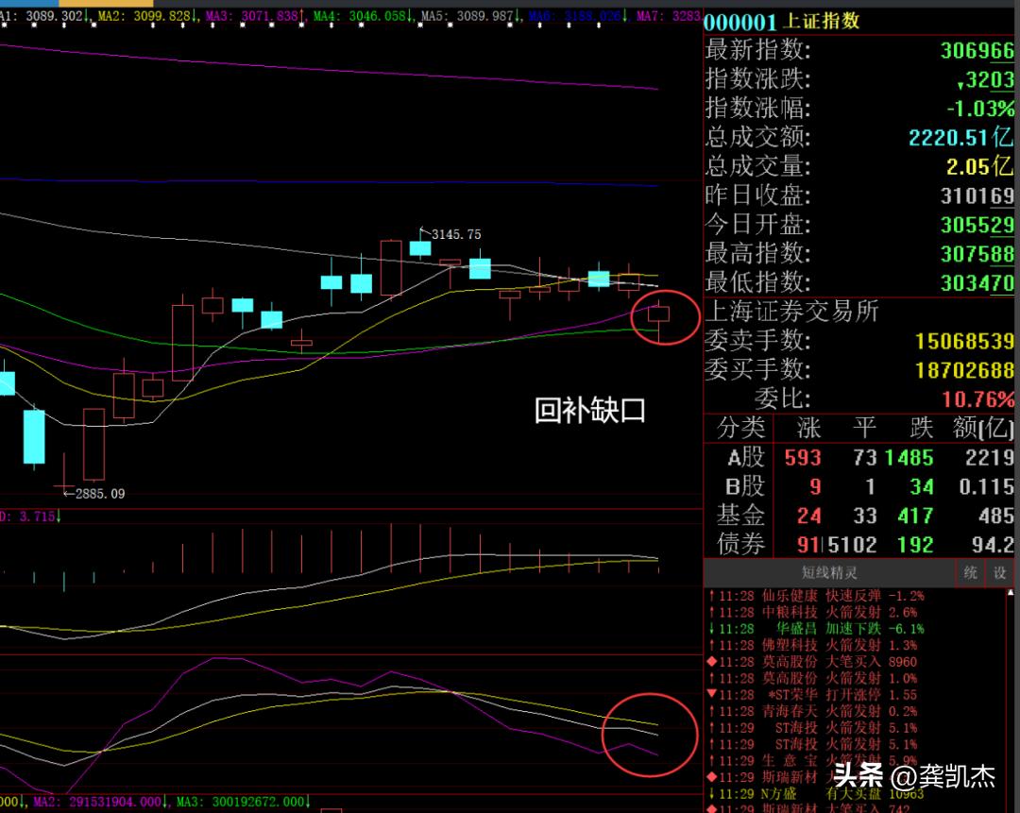This screenshot has height=813, width=1020.
Task: Click the 委买手数 value 18702688
Action: pyautogui.click(x=964, y=370)
